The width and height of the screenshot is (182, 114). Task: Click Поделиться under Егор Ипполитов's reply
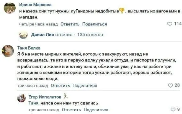tap(96, 110)
